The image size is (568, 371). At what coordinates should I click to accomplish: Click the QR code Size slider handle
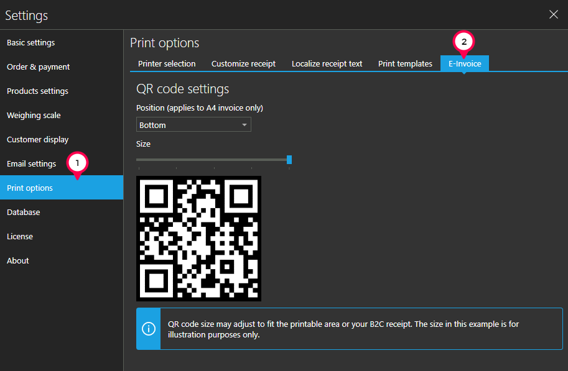(289, 160)
